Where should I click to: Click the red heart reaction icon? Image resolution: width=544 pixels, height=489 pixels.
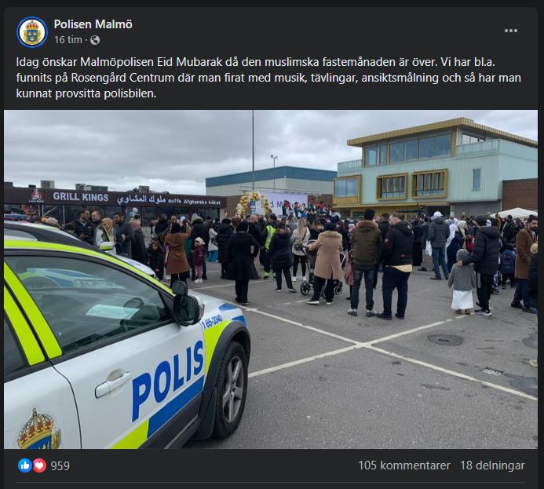tap(39, 465)
